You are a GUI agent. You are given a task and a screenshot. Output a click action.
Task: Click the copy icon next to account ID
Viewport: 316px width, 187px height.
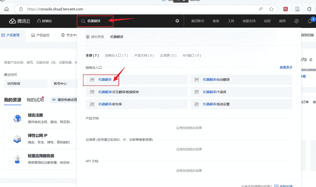click(x=311, y=60)
